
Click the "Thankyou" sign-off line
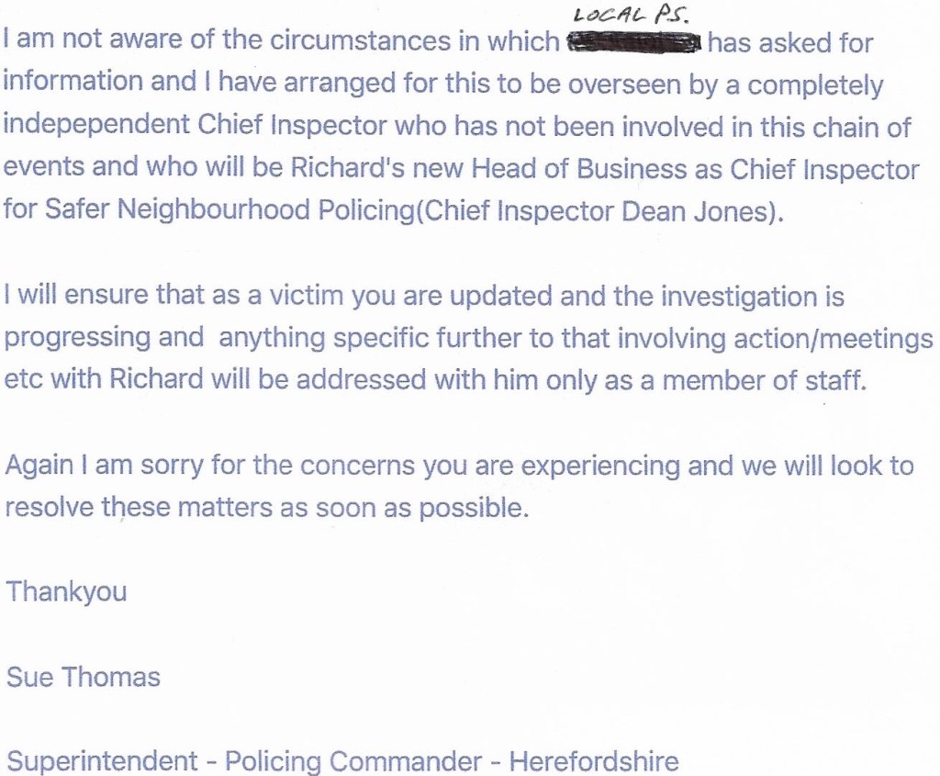(66, 591)
